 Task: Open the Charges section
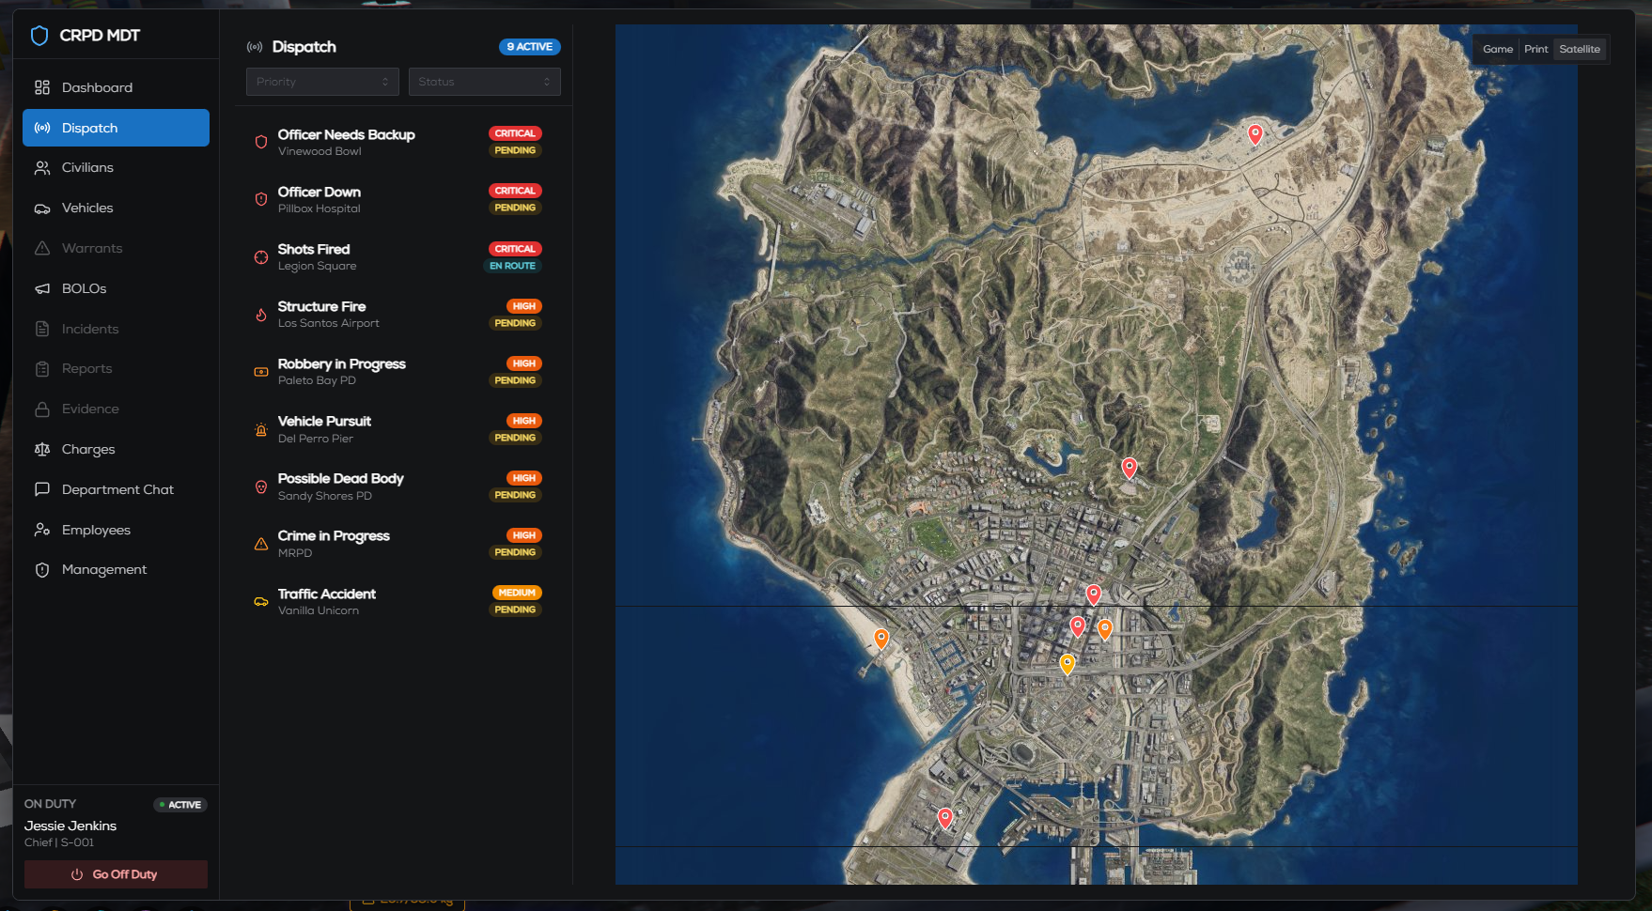click(116, 449)
